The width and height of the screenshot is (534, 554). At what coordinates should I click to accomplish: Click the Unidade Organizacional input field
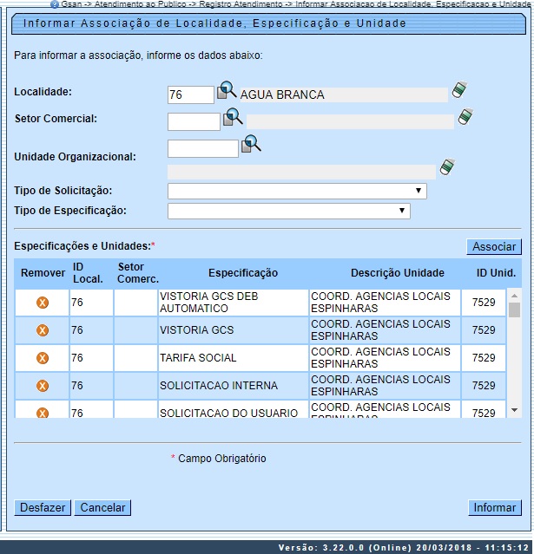[x=202, y=149]
